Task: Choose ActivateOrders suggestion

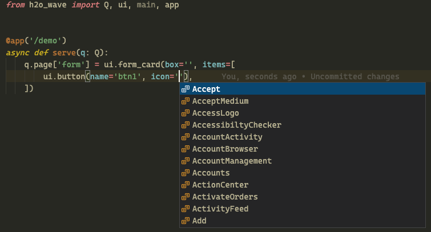Action: click(303, 197)
